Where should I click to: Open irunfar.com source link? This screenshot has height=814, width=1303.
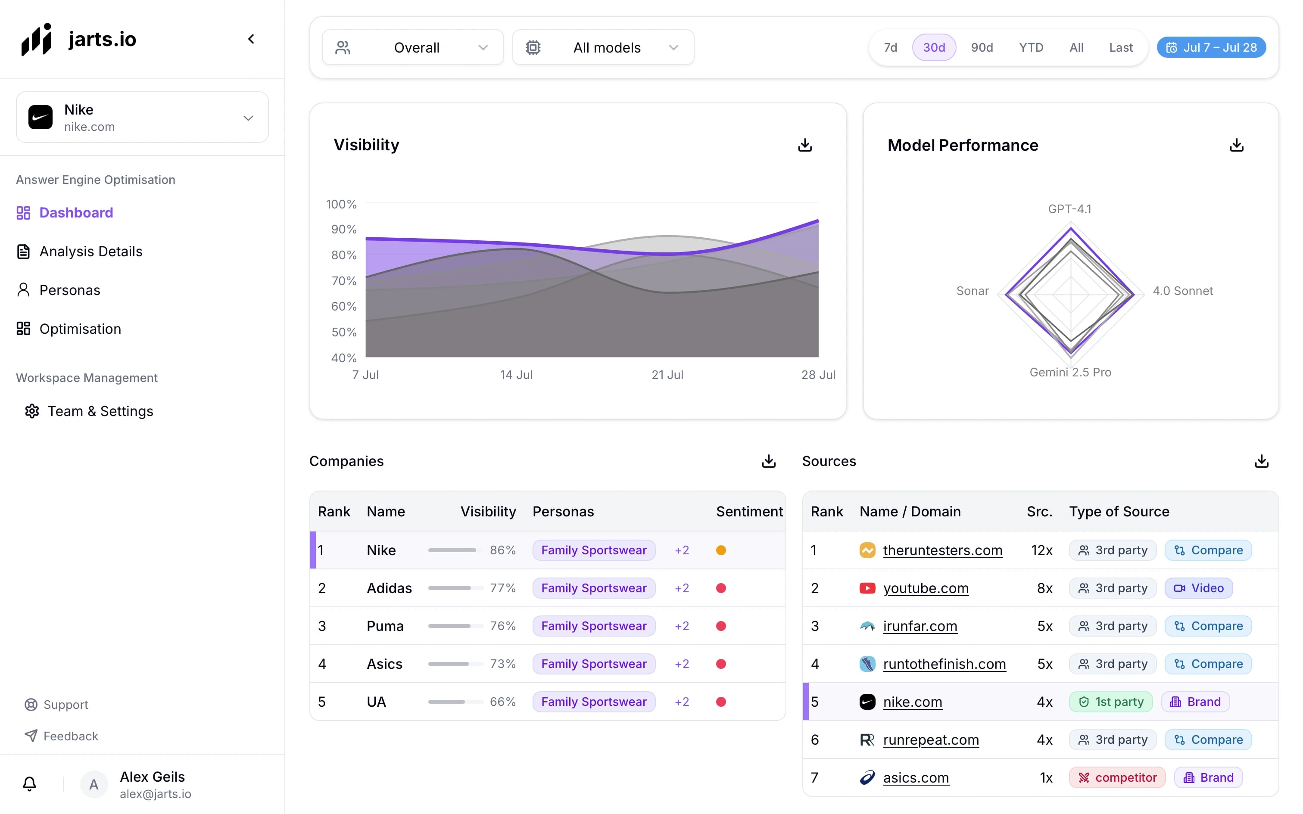(920, 626)
